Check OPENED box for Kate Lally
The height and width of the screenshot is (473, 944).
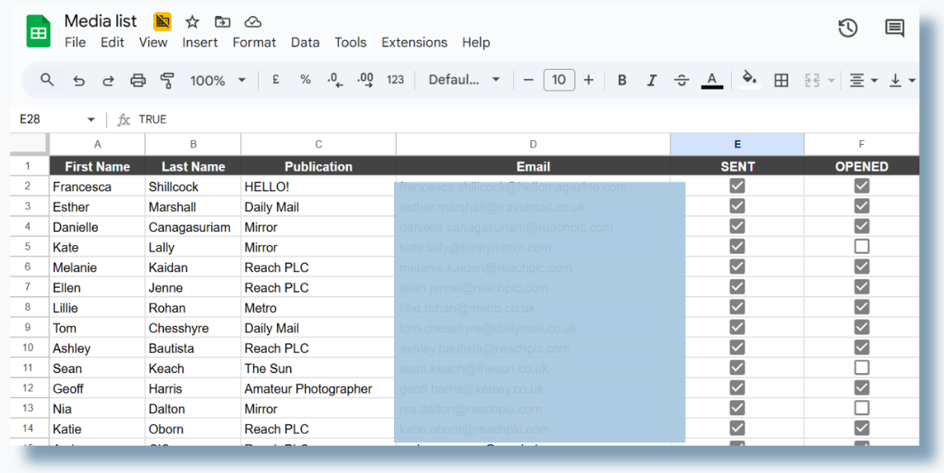[x=862, y=247]
